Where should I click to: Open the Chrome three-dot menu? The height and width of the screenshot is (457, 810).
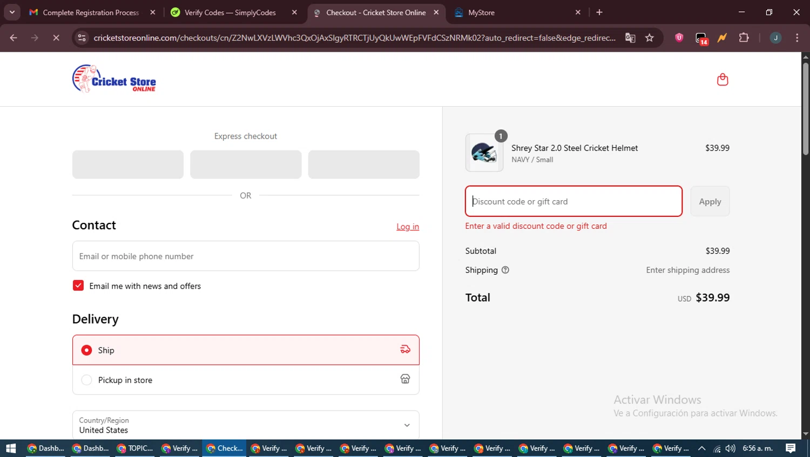point(797,38)
